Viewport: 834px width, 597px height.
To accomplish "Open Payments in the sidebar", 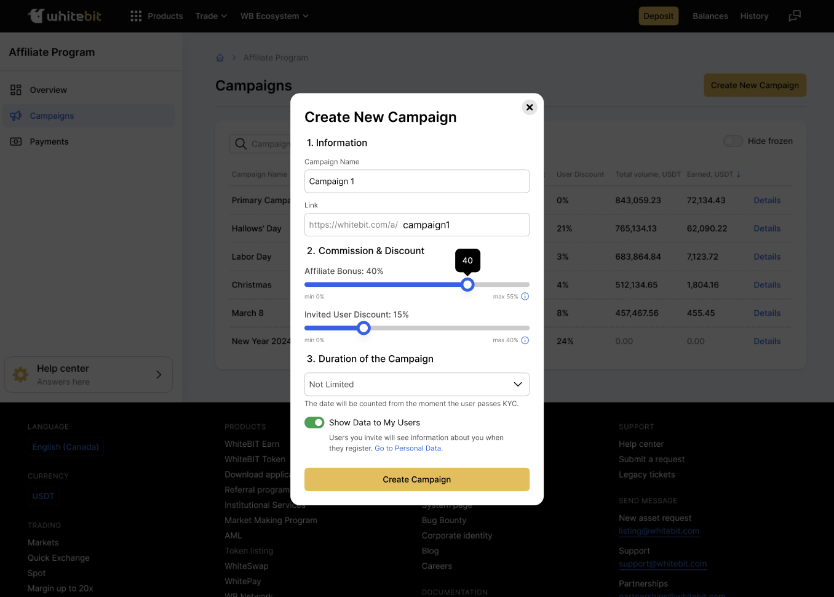I will 49,142.
